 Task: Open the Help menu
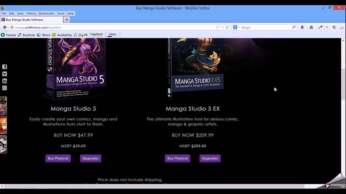(71, 13)
